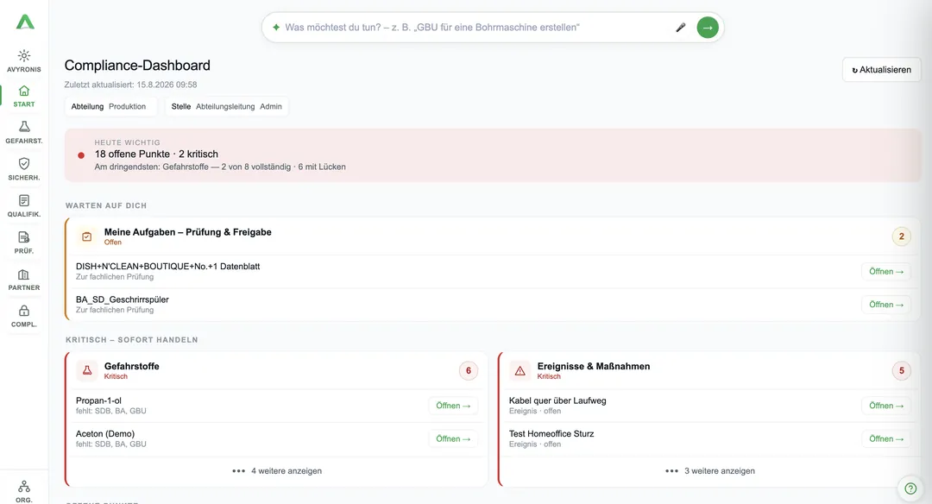This screenshot has width=932, height=504.
Task: Click '18 offene Punkte · 2 kritisch' text
Action: tap(156, 154)
